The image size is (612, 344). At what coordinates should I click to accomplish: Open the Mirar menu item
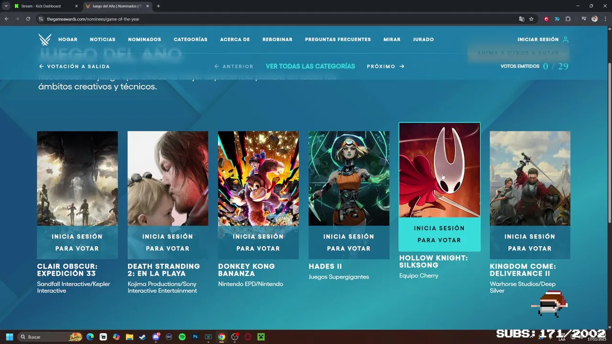392,40
